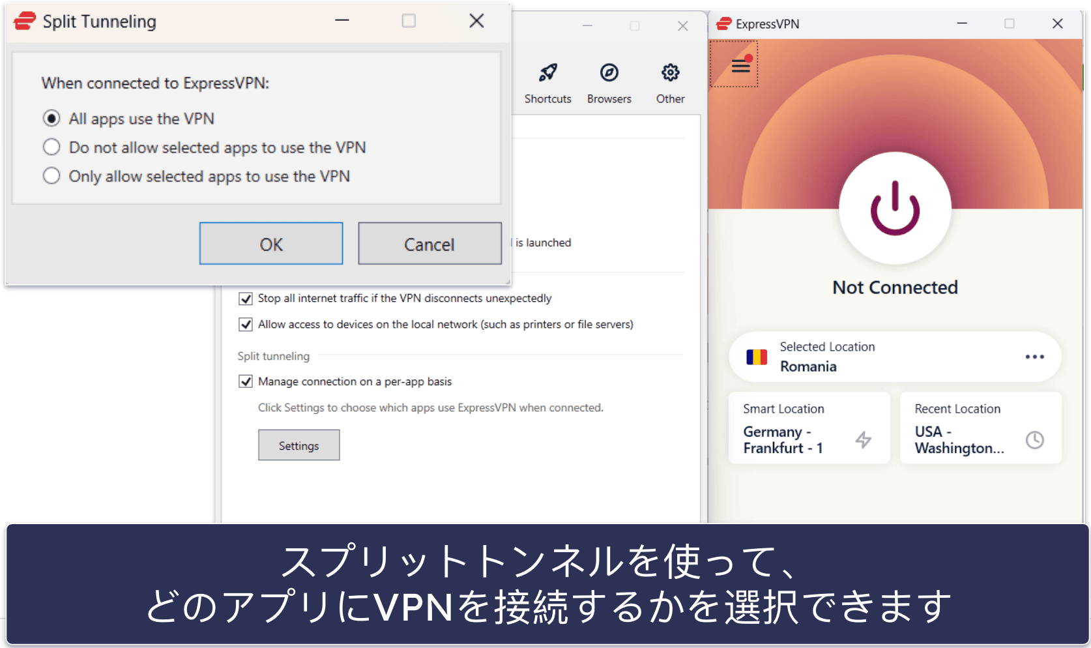Open split tunneling Settings button
This screenshot has width=1091, height=648.
pyautogui.click(x=298, y=445)
